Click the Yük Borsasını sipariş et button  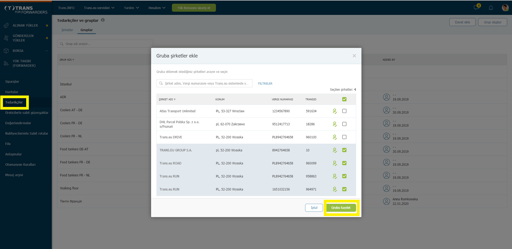194,8
